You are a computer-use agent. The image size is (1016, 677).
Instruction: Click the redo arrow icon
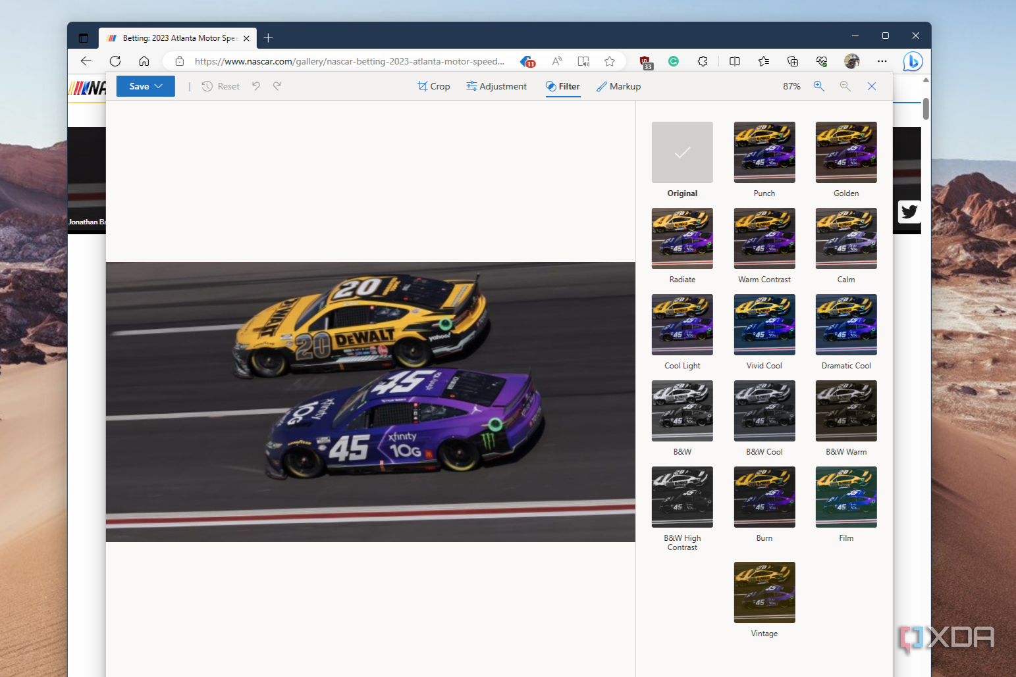277,86
